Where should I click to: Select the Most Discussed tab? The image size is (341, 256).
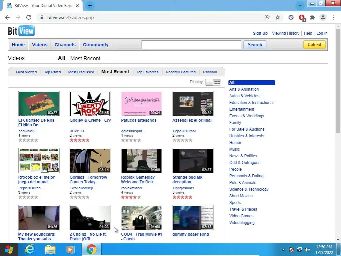pyautogui.click(x=81, y=72)
